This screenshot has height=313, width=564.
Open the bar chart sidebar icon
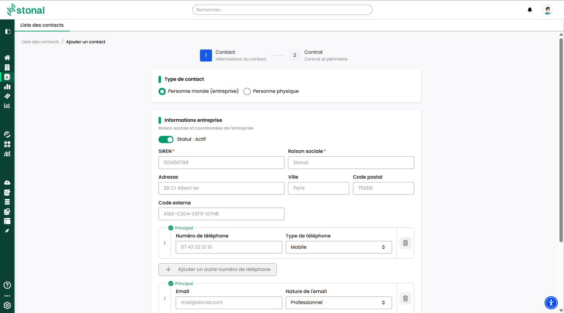coord(7,86)
